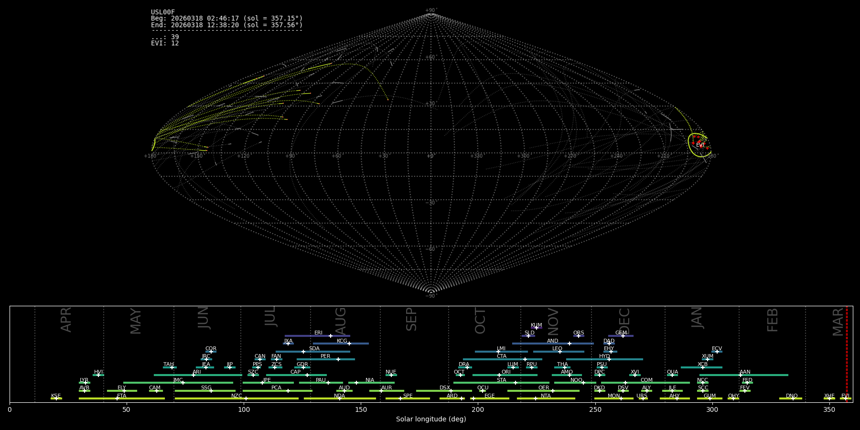Select the +270° longitude label on map

[570, 156]
